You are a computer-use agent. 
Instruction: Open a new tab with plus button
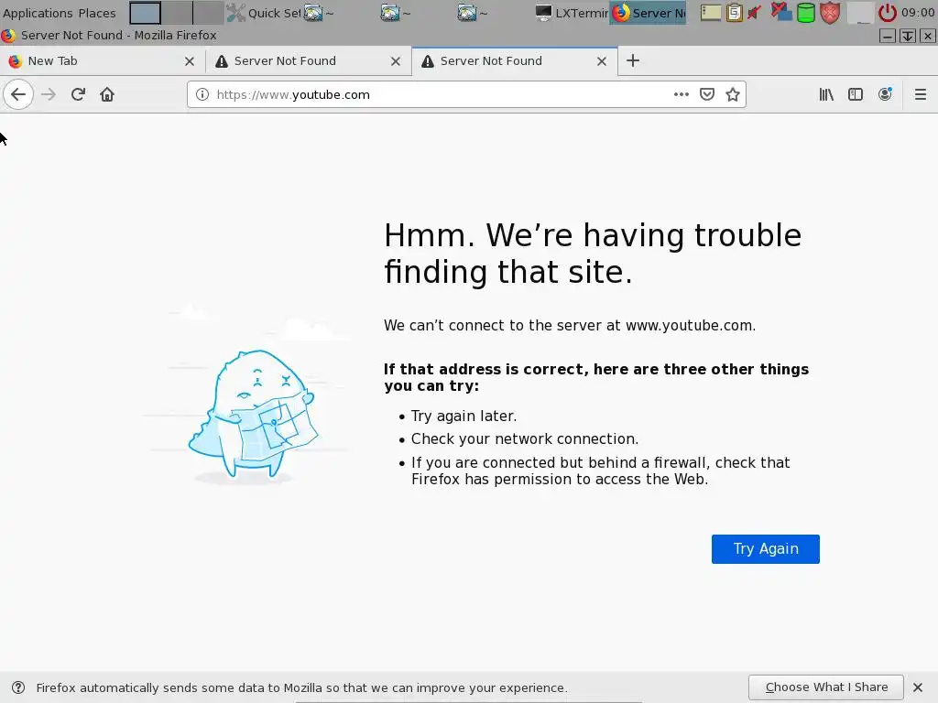633,61
